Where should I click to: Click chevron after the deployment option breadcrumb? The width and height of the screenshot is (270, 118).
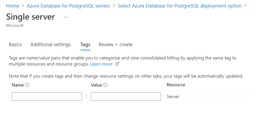click(245, 6)
